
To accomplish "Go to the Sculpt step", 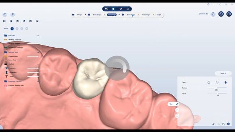I will (x=159, y=15).
